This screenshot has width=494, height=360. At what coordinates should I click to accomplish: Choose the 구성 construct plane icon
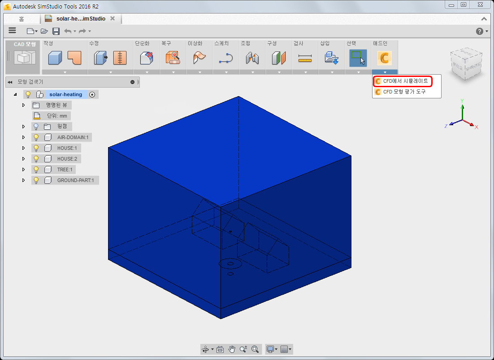coord(279,58)
